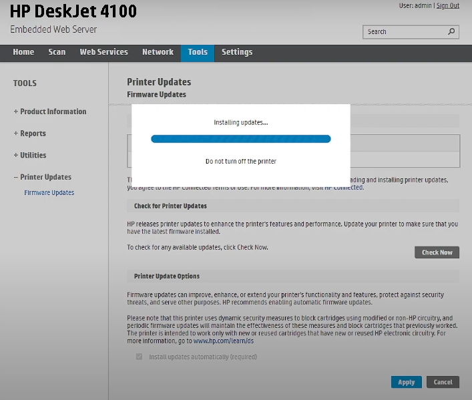Click the Cancel button
Image resolution: width=472 pixels, height=400 pixels.
(443, 382)
